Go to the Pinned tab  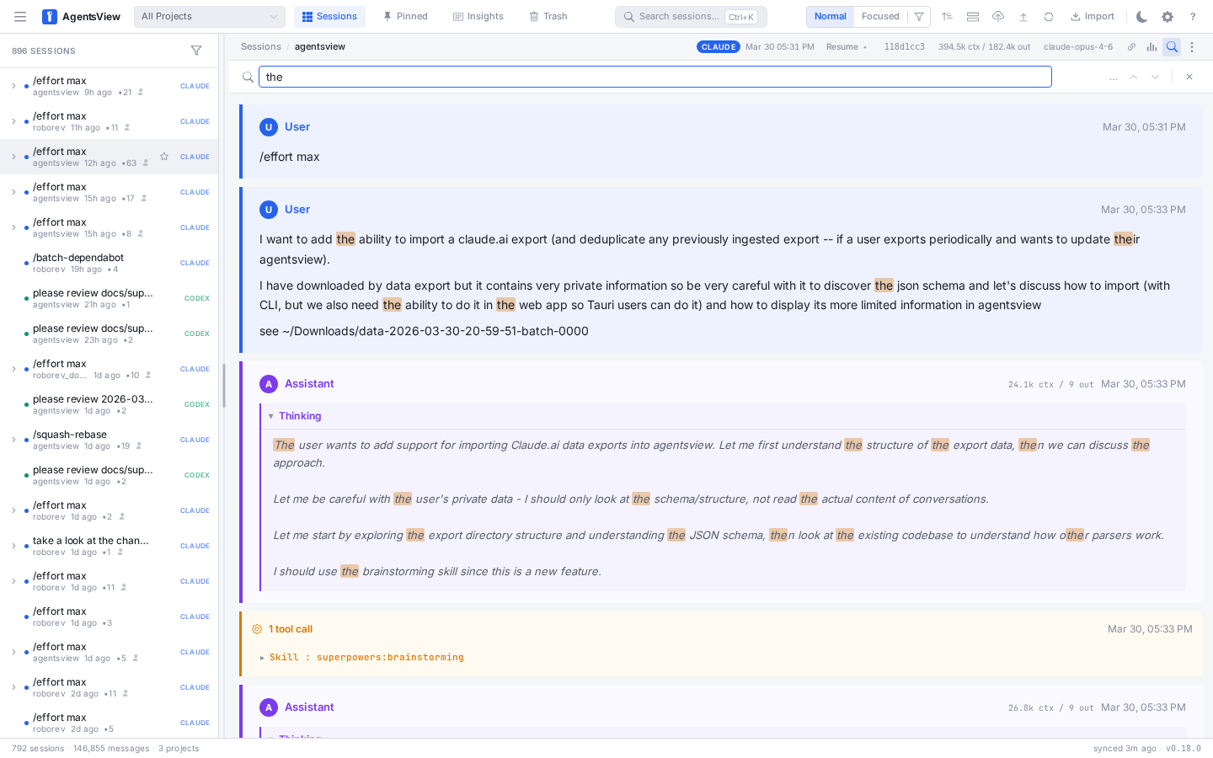coord(405,17)
